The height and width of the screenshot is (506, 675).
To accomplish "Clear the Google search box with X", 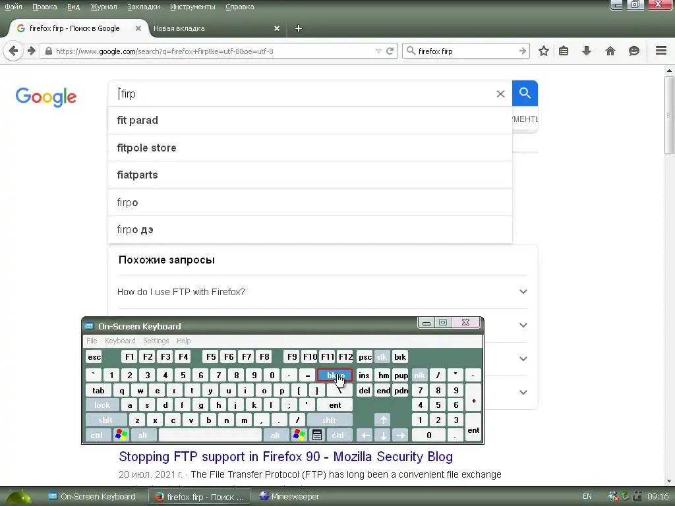I will point(500,94).
